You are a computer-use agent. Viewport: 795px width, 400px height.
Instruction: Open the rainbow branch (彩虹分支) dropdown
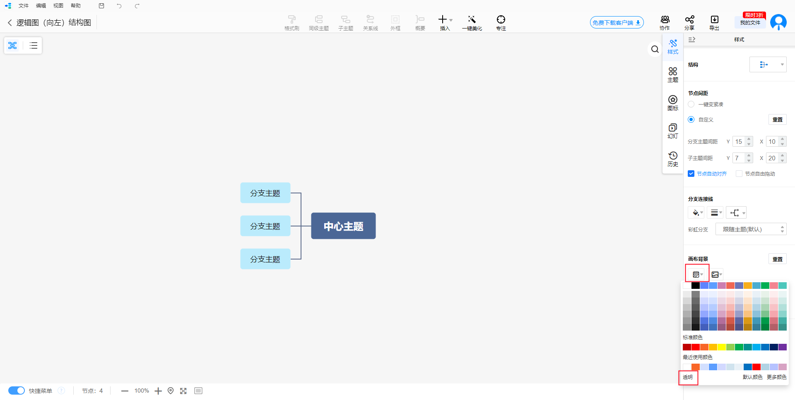coord(751,229)
